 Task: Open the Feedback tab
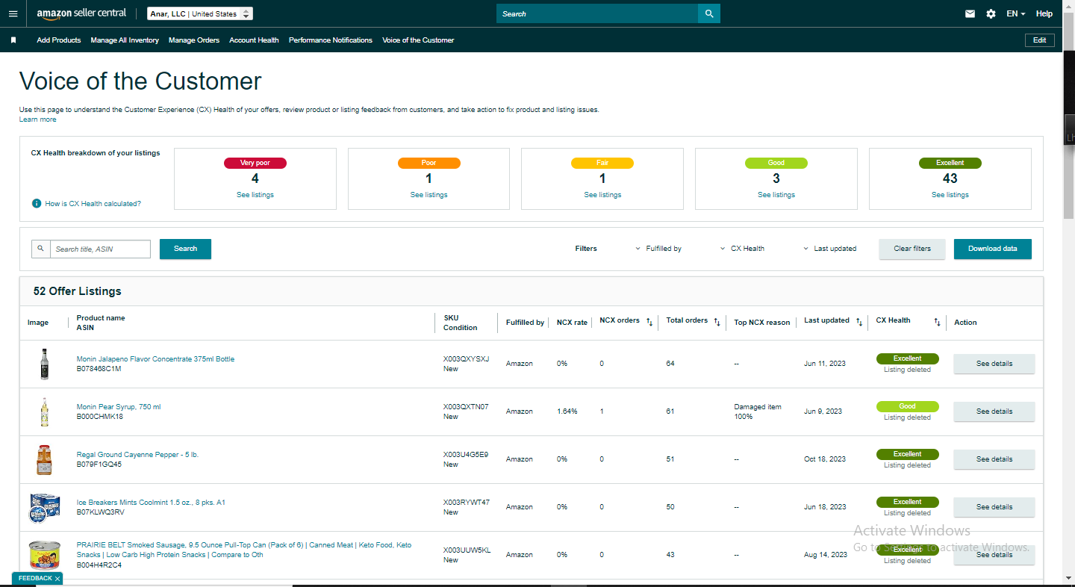35,579
